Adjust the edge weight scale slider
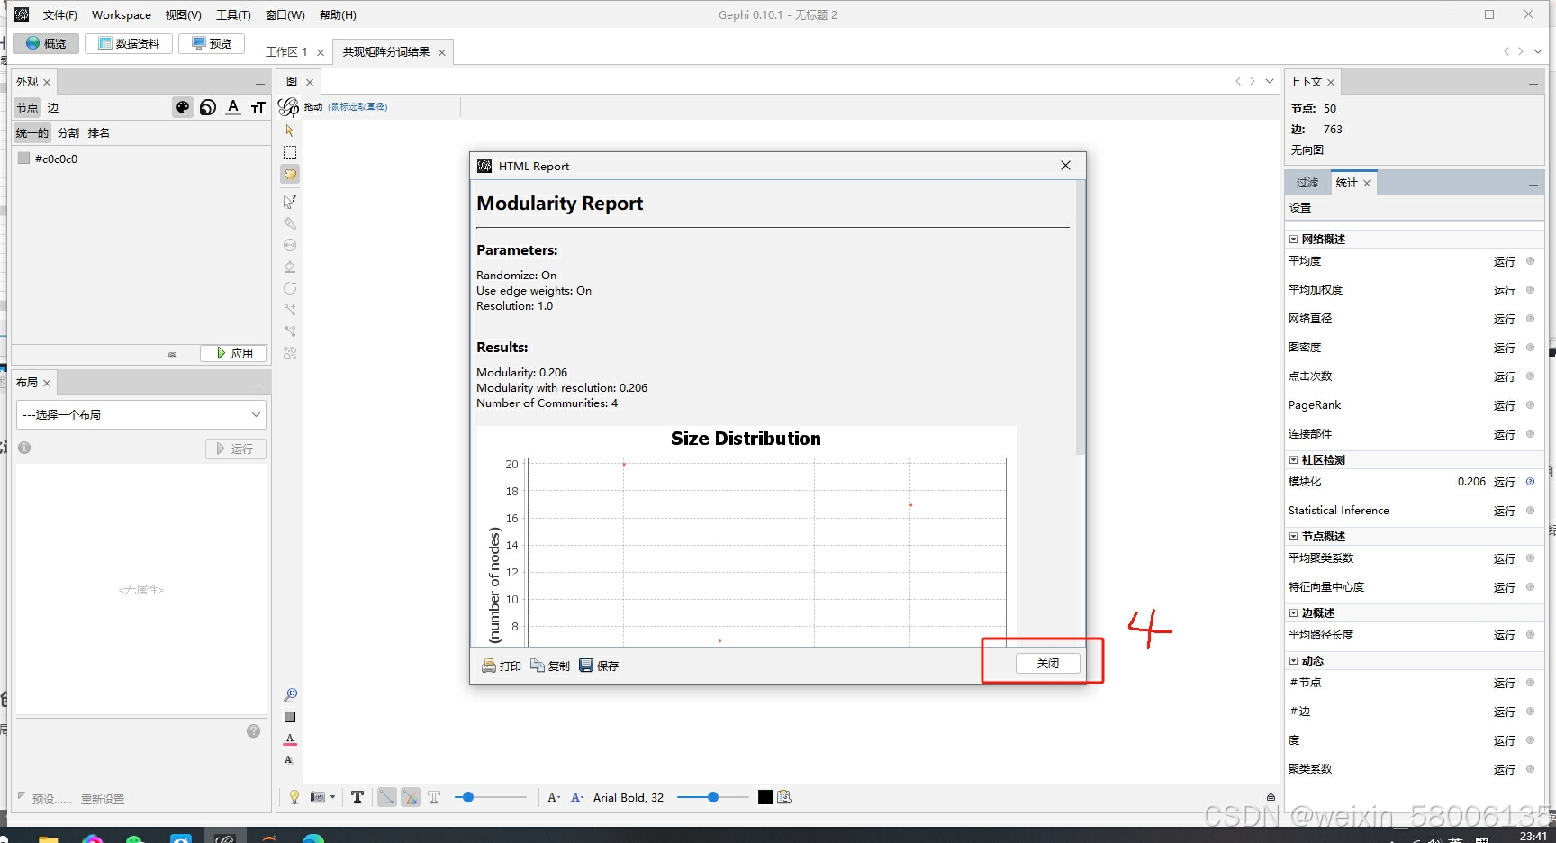This screenshot has width=1556, height=843. pos(491,797)
